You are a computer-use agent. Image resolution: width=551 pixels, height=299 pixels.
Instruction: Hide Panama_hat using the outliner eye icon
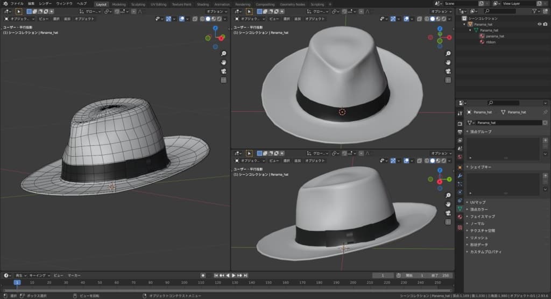tap(539, 24)
